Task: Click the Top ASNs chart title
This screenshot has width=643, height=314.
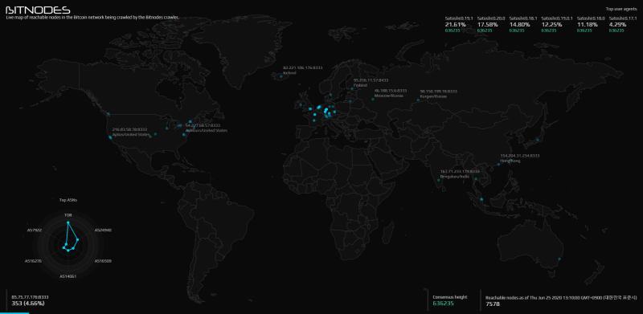Action: pos(68,200)
